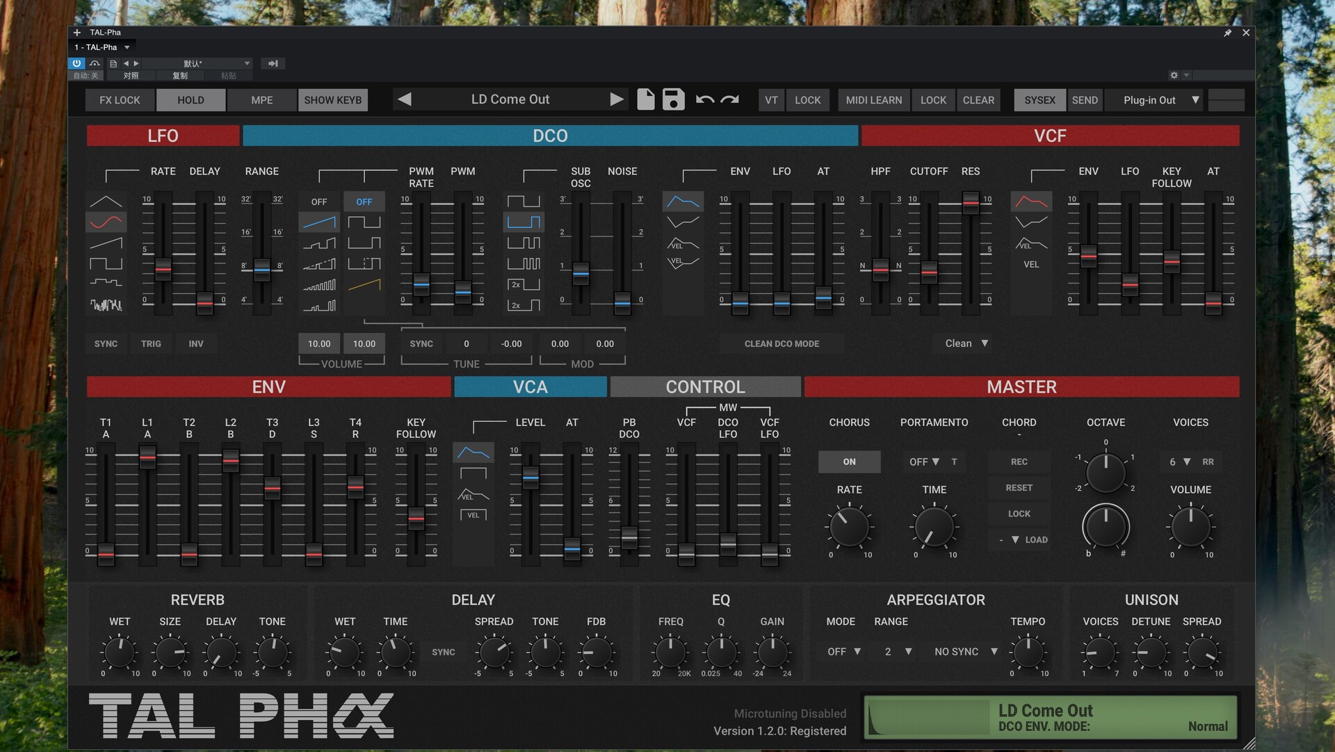This screenshot has width=1335, height=752.
Task: Select the random noise LFO waveform icon
Action: (106, 304)
